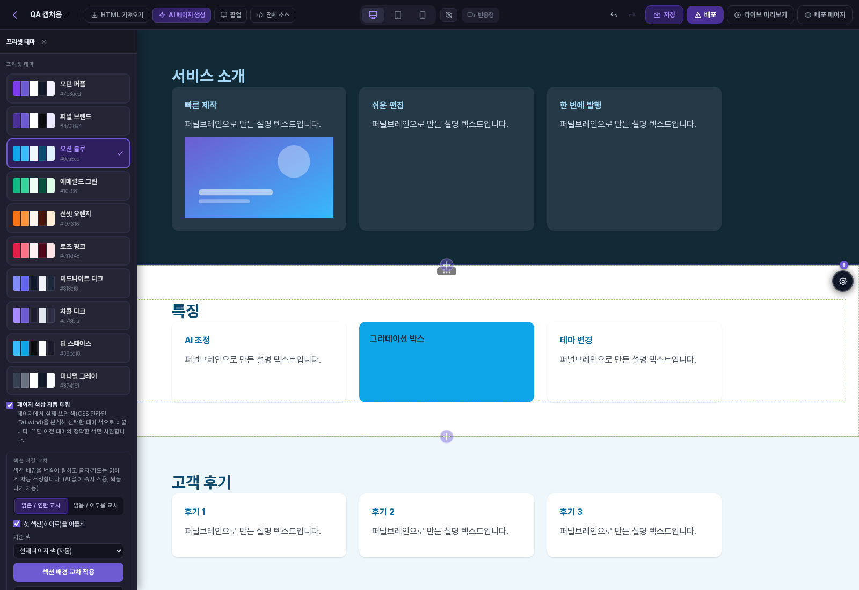This screenshot has width=859, height=590.
Task: Open 팝업 toolbar item
Action: click(x=231, y=15)
